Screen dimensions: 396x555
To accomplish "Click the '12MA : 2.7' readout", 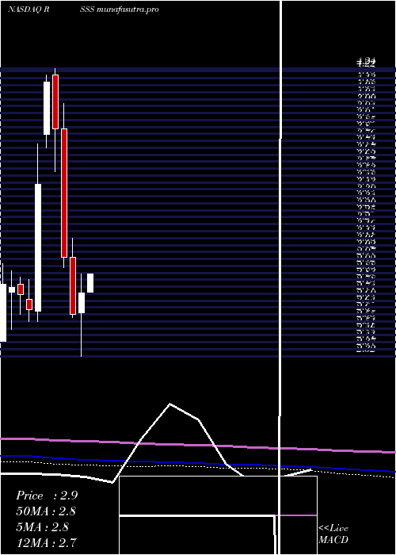I will point(46,542).
